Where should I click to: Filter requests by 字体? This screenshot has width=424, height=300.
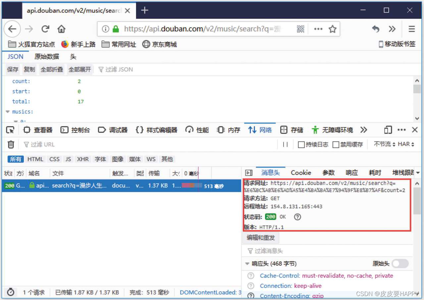(x=100, y=159)
